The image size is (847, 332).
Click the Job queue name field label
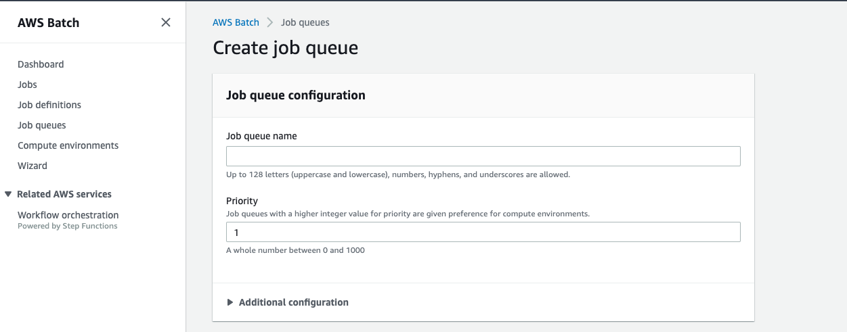click(261, 136)
